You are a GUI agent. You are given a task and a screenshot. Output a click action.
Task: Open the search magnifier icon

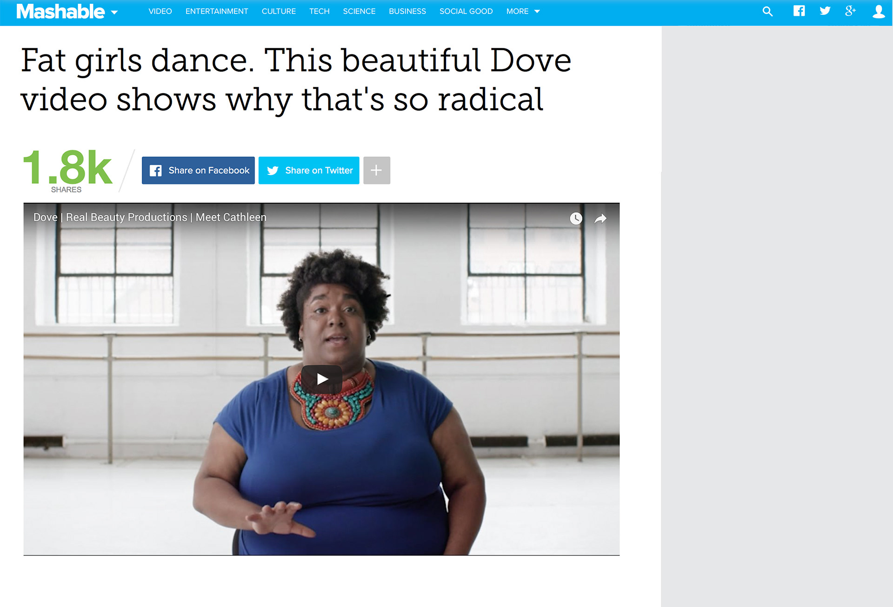click(x=767, y=12)
